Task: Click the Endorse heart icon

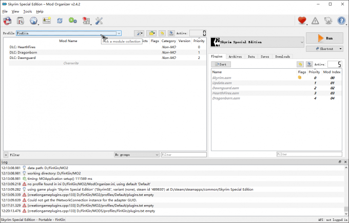Action: (x=302, y=21)
